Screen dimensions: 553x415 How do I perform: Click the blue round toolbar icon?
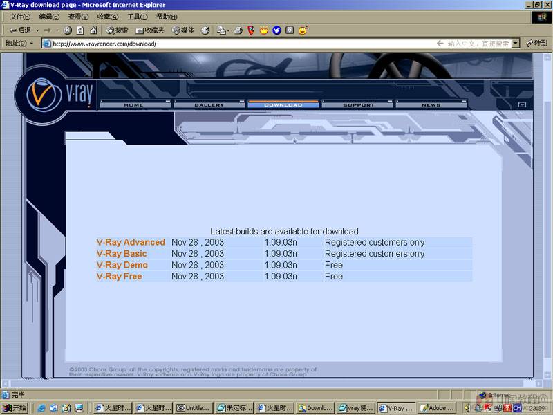coord(277,30)
